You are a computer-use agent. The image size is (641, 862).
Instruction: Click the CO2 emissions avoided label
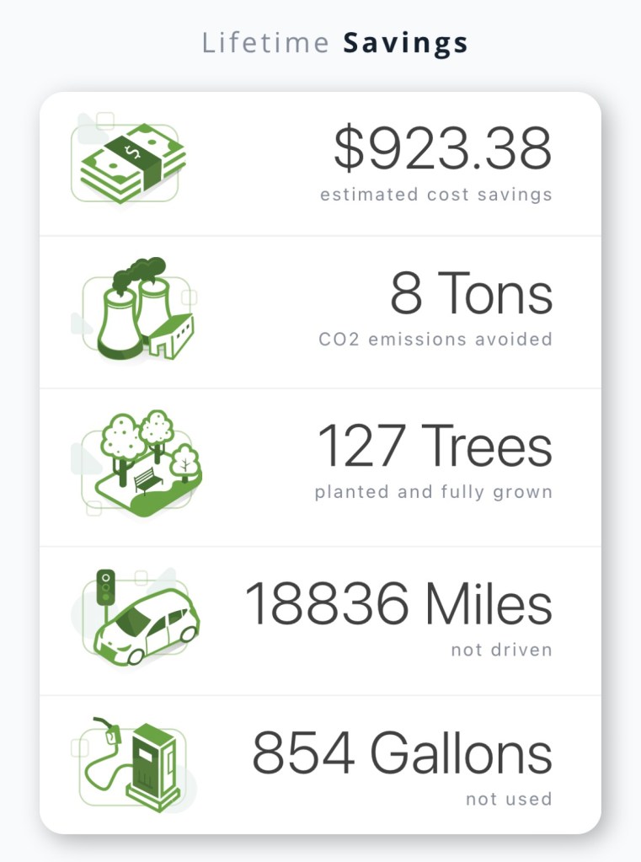click(x=435, y=340)
